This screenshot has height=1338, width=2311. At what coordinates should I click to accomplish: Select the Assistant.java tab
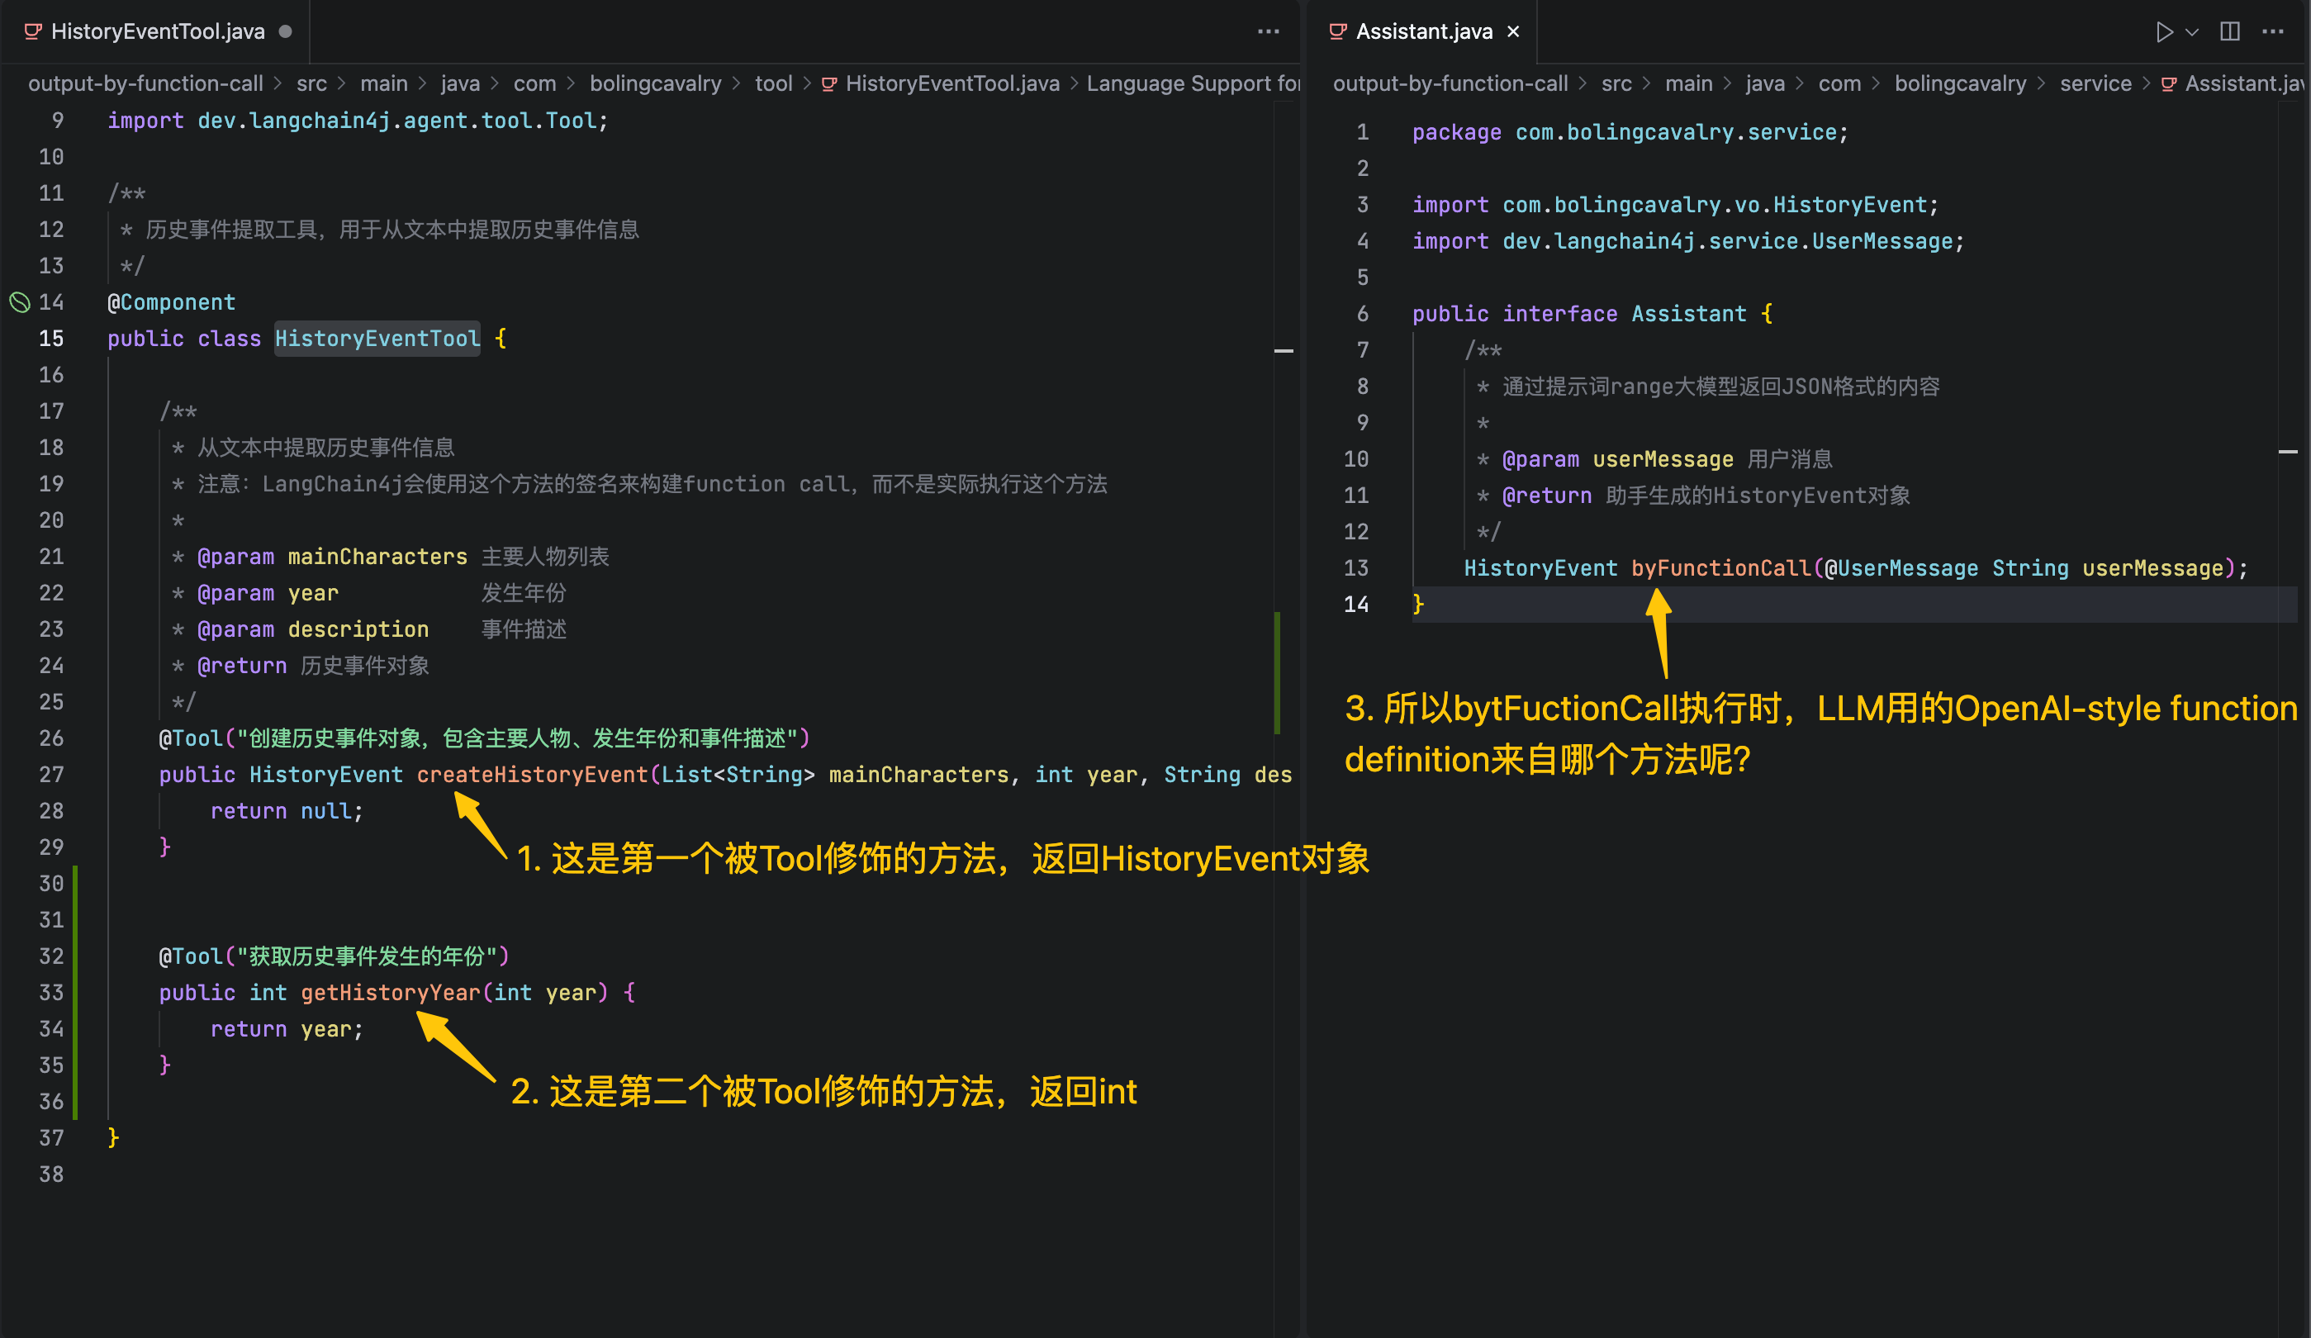coord(1423,32)
